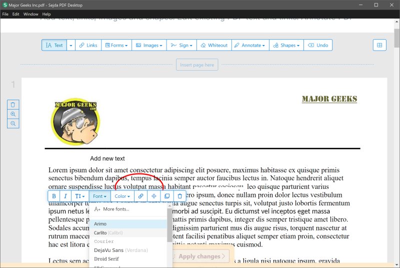
Task: Open the Color dropdown
Action: (x=122, y=196)
